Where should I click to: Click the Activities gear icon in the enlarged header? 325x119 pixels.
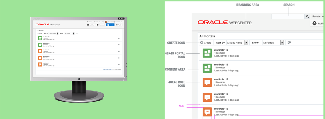[x=314, y=23]
